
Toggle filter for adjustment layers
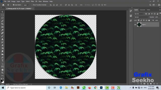point(149,14)
